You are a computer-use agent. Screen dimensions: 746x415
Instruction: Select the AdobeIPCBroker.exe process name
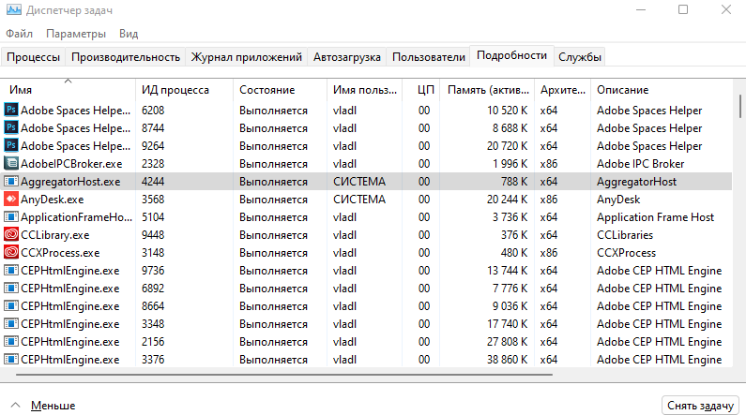coord(71,164)
